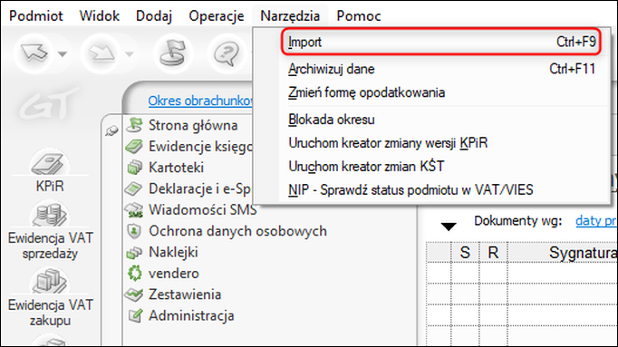Expand the forward arrow history dropdown
618x347 pixels.
pos(130,54)
